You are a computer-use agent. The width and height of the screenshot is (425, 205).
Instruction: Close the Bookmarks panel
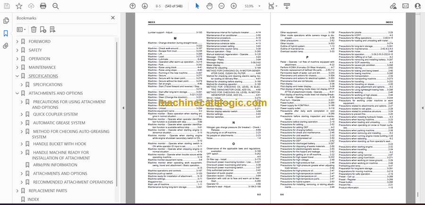point(113,18)
